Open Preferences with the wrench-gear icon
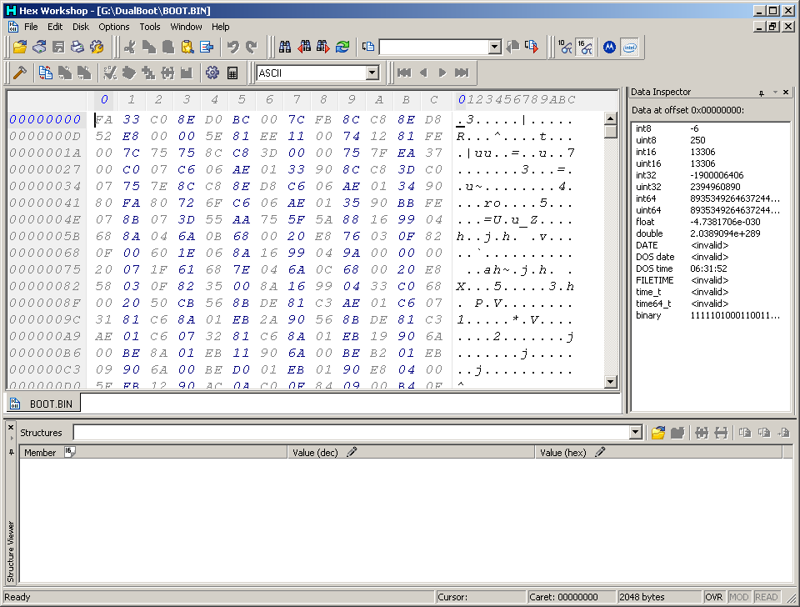800x607 pixels. point(97,47)
